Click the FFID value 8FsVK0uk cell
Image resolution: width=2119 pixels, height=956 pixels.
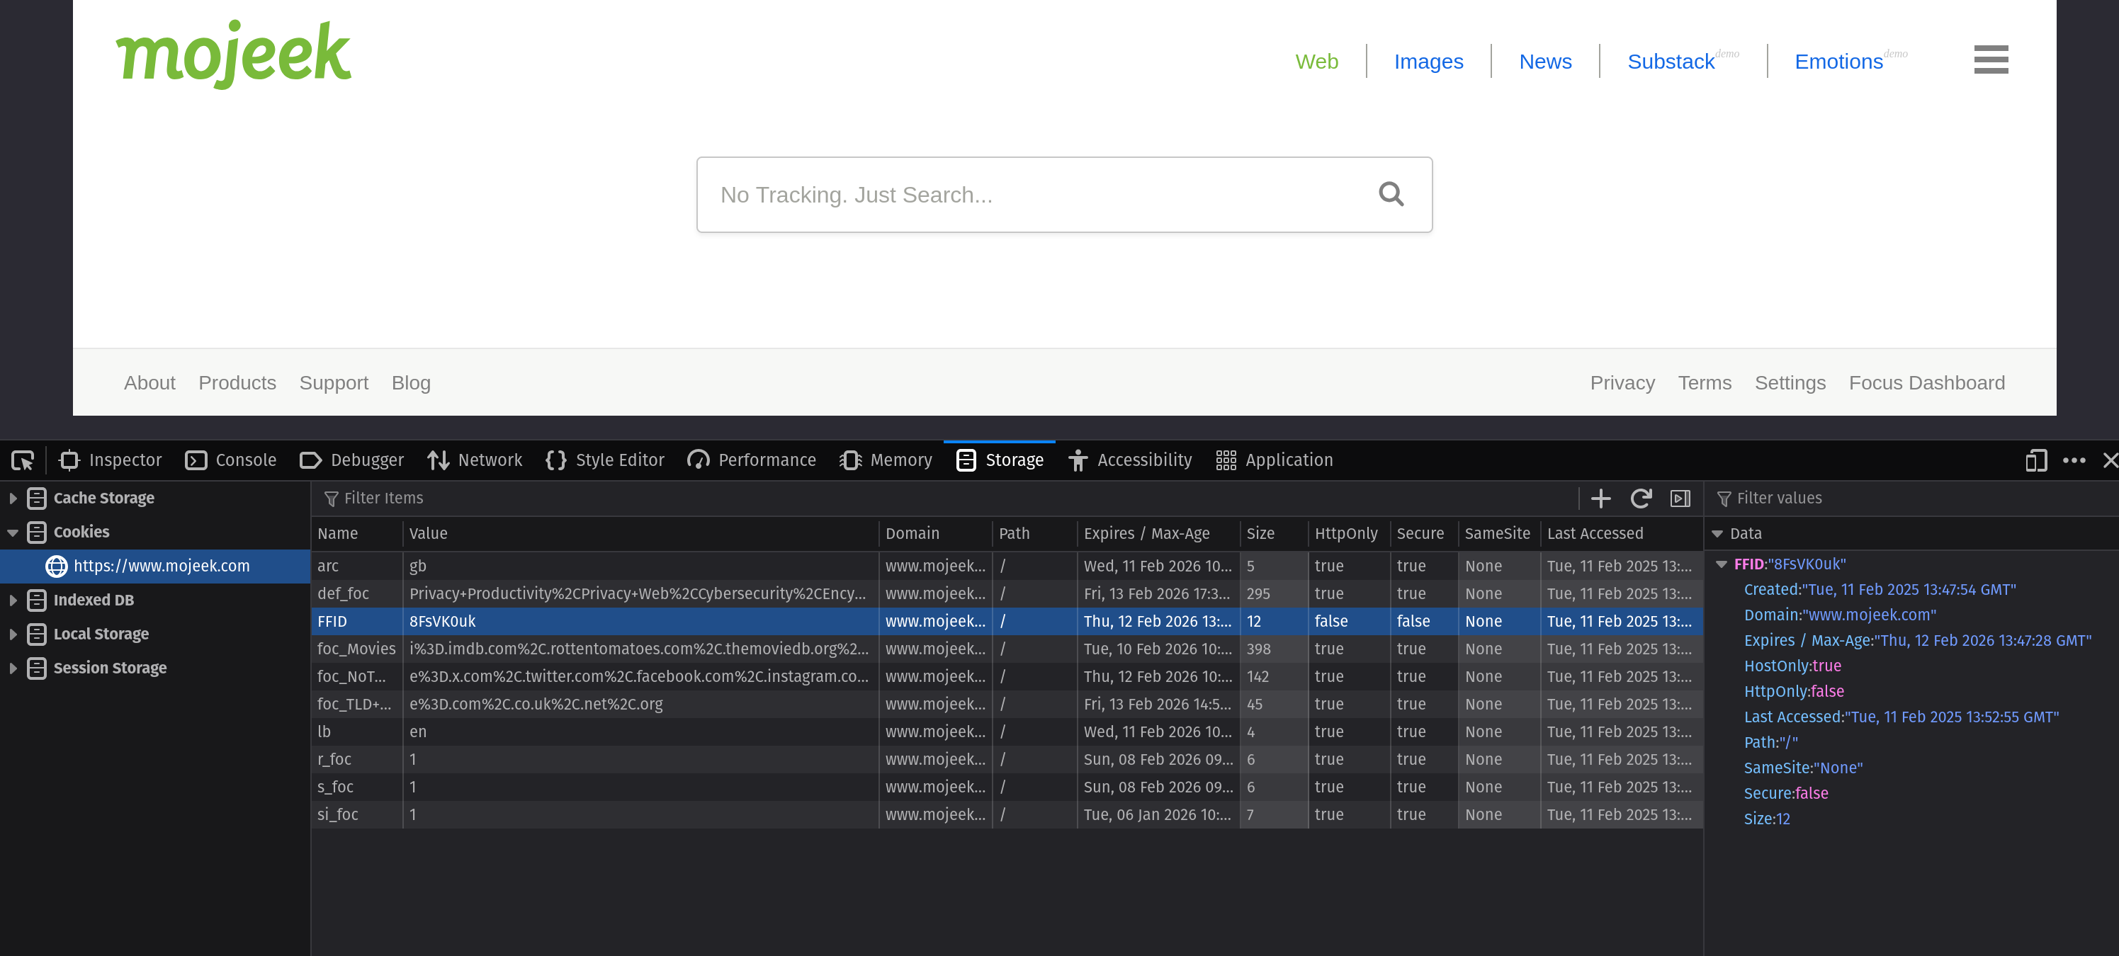click(x=640, y=622)
